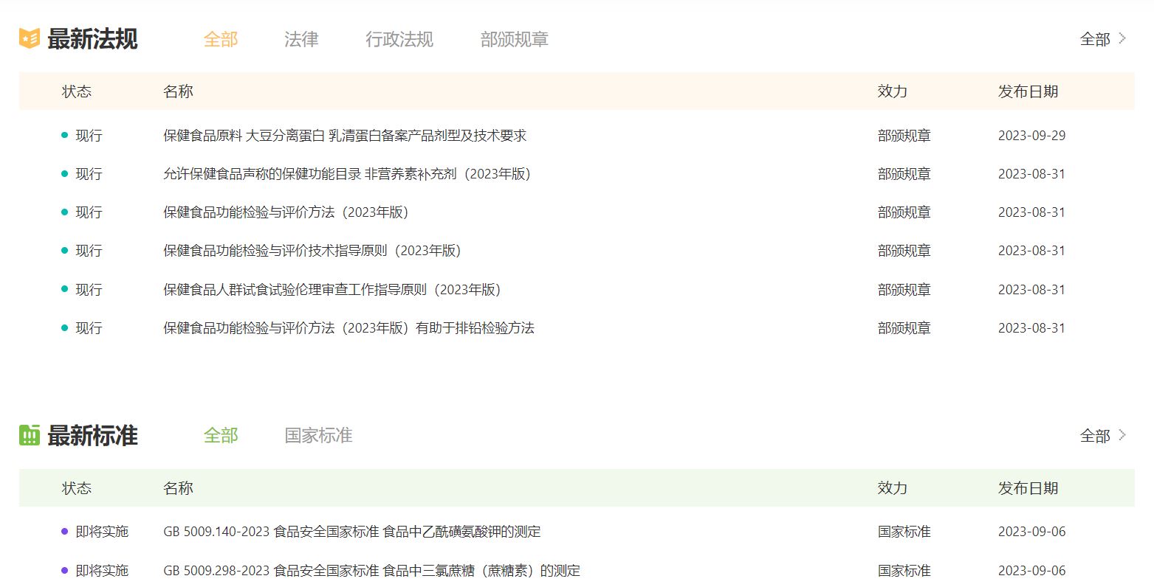Click 名称 header in 最新标准 table
Image resolution: width=1154 pixels, height=587 pixels.
pos(178,488)
